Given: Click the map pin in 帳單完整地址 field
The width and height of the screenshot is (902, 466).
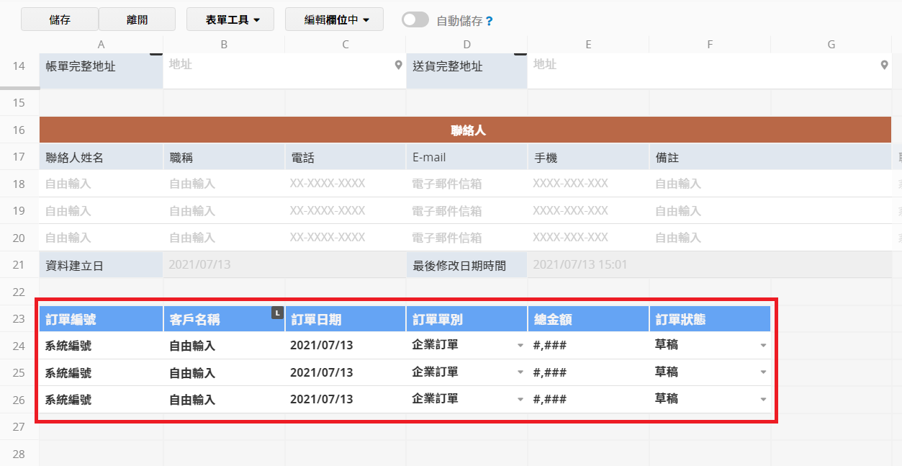Looking at the screenshot, I should tap(398, 65).
